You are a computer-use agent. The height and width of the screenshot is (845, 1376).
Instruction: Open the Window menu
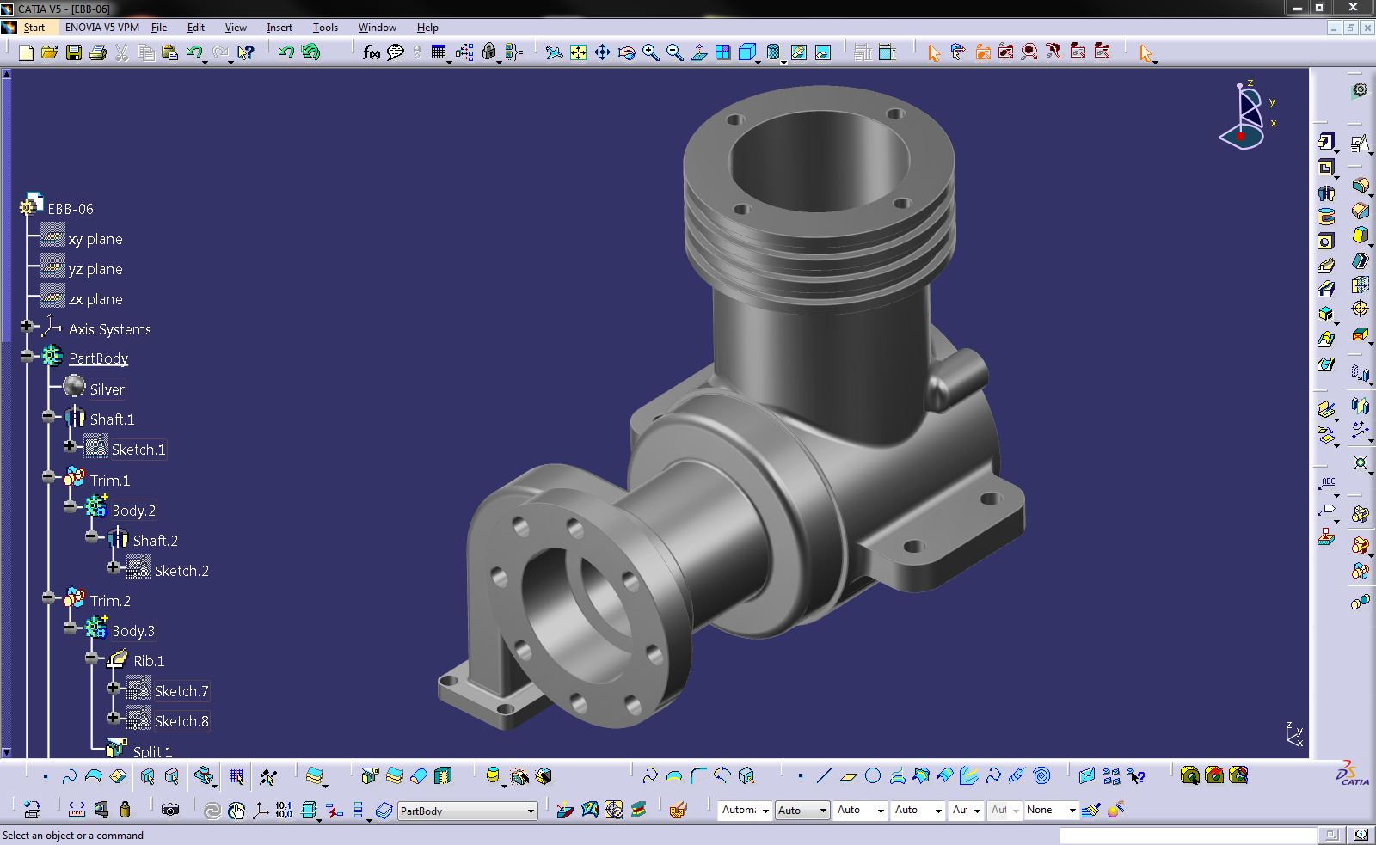(378, 28)
